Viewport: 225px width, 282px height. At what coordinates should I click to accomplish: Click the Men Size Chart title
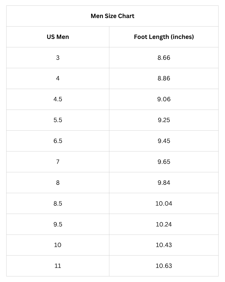coord(112,16)
